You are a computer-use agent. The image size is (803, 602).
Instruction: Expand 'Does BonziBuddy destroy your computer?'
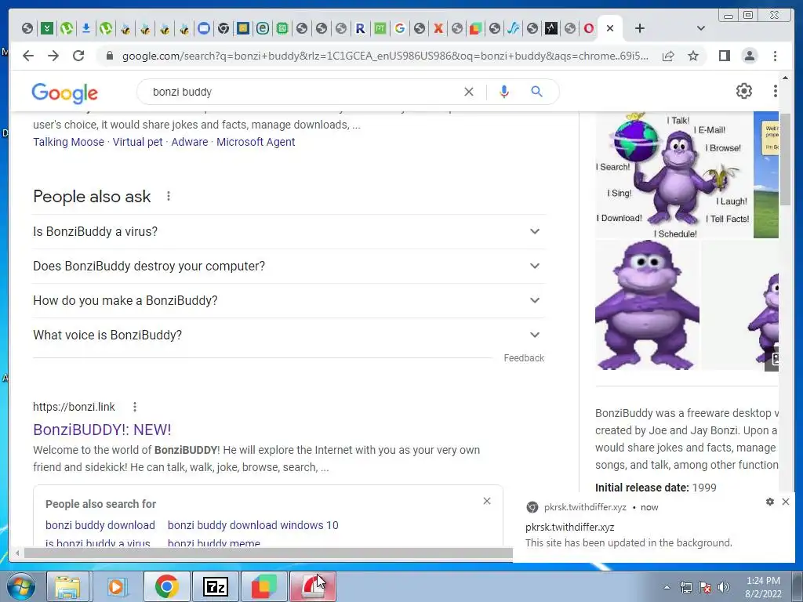(289, 267)
